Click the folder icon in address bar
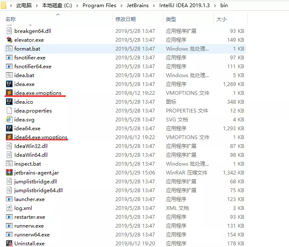The image size is (289, 247). pyautogui.click(x=3, y=5)
